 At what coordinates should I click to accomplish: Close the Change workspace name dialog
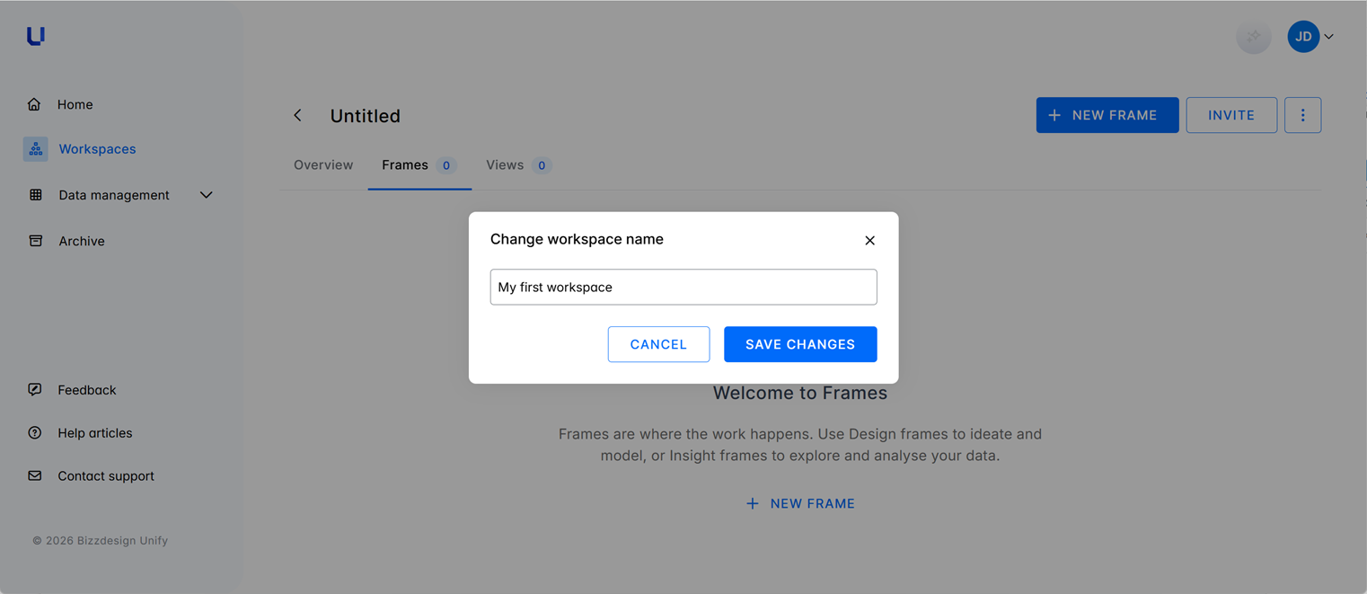point(869,240)
